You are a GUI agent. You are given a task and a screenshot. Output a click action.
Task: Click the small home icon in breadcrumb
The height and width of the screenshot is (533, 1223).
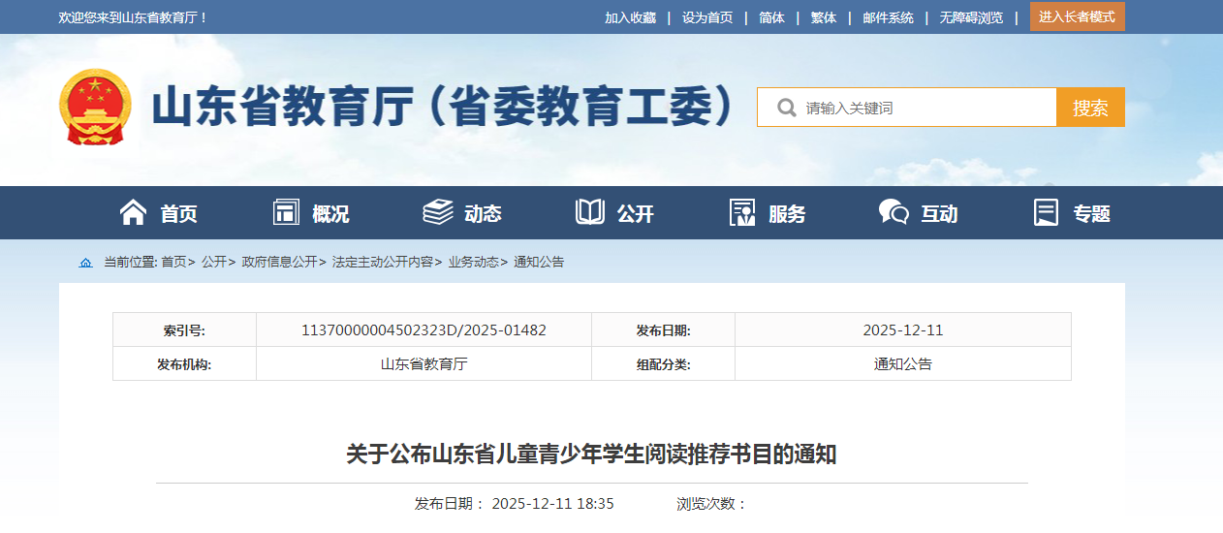[x=86, y=263]
